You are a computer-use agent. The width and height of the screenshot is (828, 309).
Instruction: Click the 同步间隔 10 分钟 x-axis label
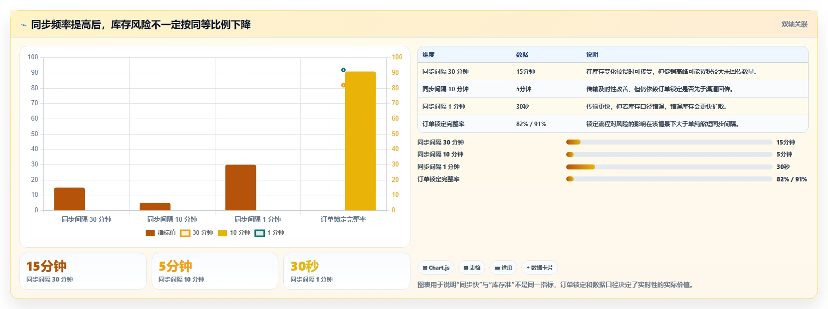pos(172,219)
